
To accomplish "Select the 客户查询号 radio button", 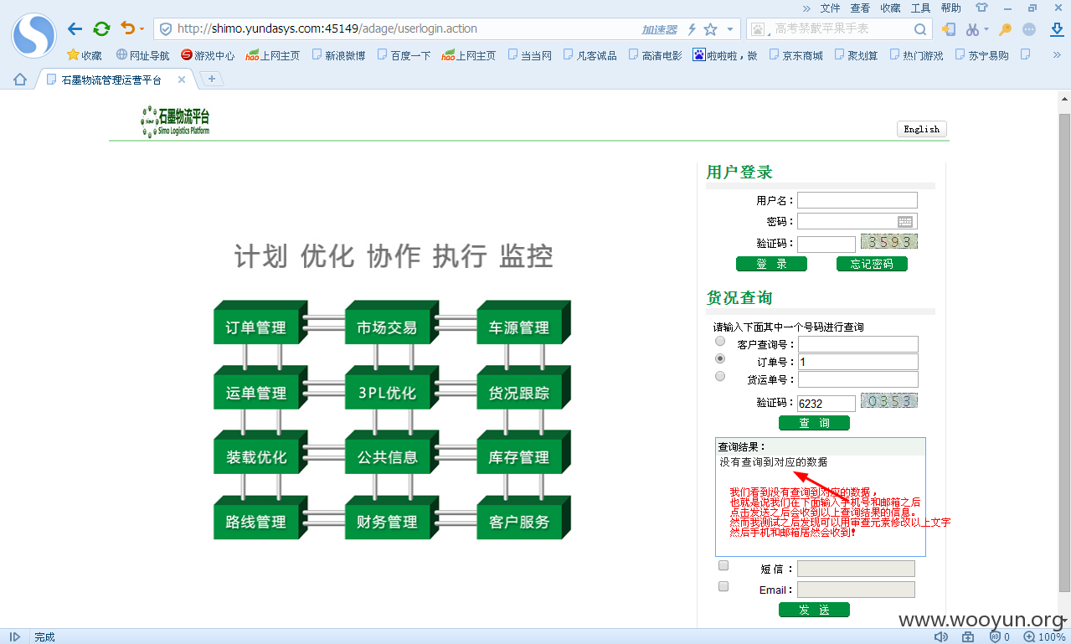I will tap(720, 341).
